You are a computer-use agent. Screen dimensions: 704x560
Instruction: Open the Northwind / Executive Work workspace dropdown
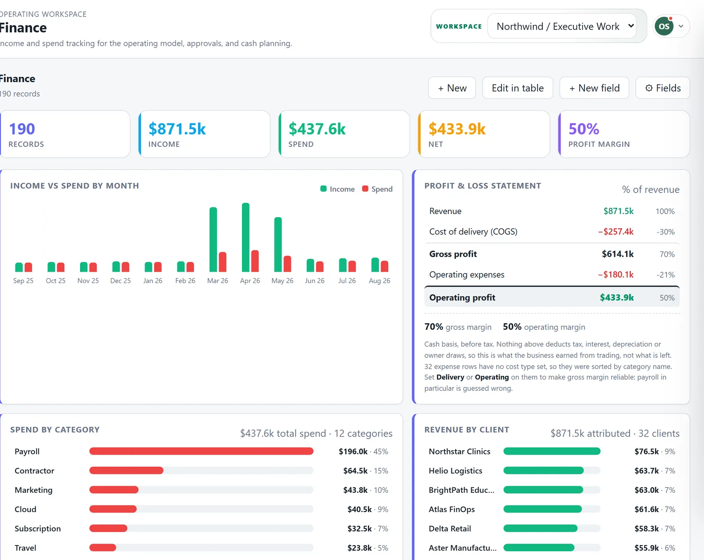(562, 26)
